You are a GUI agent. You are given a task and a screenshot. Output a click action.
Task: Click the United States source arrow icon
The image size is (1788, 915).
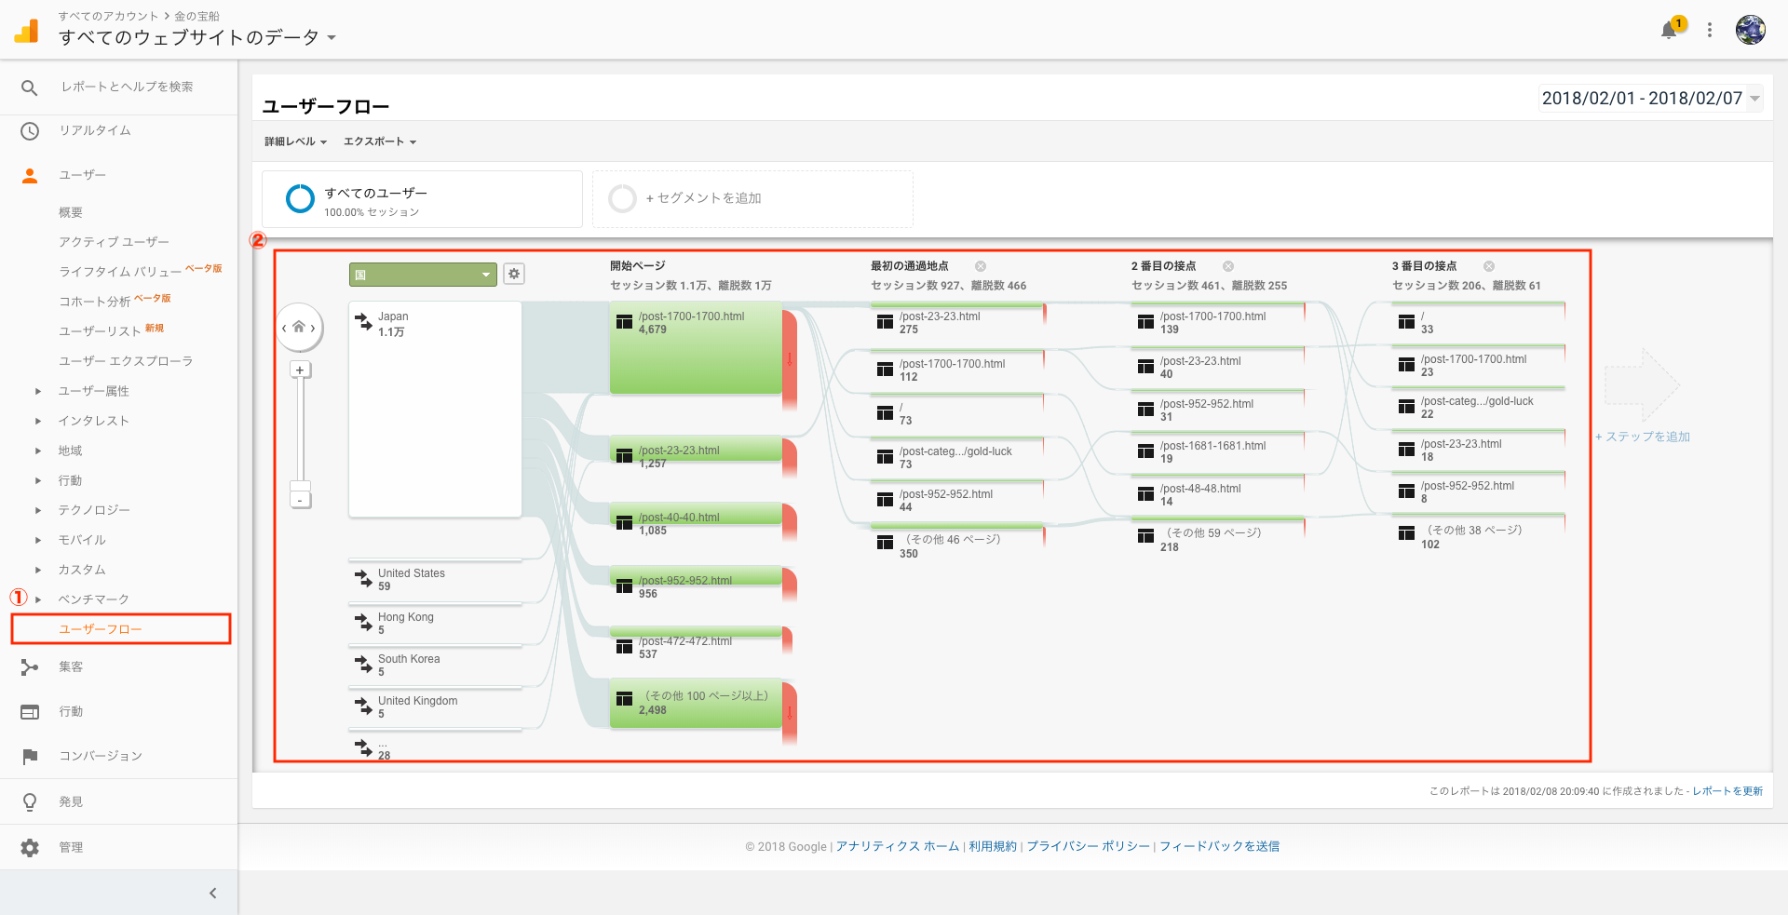[364, 578]
